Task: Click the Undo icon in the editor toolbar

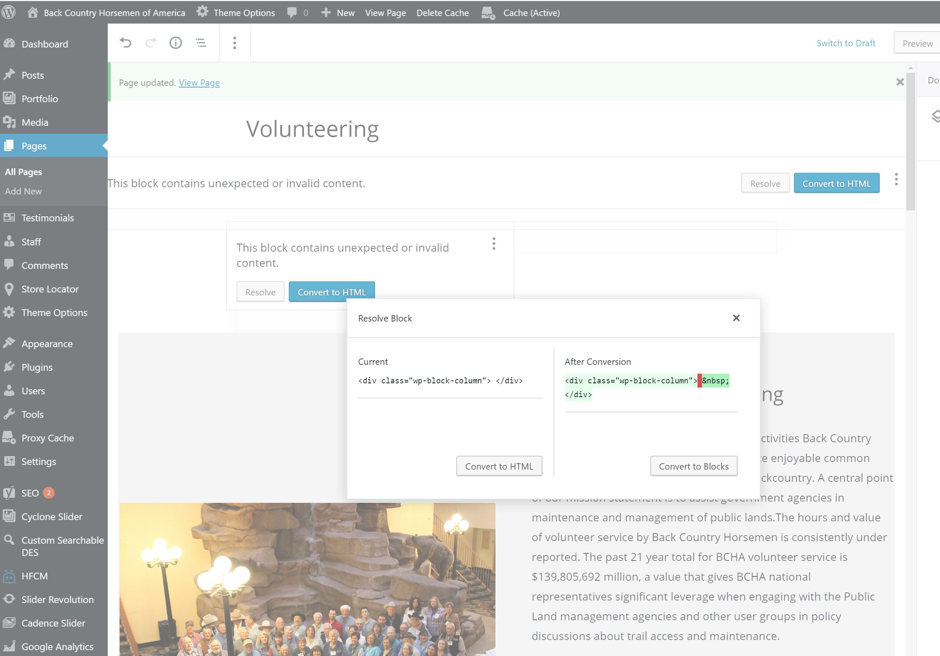Action: tap(125, 42)
